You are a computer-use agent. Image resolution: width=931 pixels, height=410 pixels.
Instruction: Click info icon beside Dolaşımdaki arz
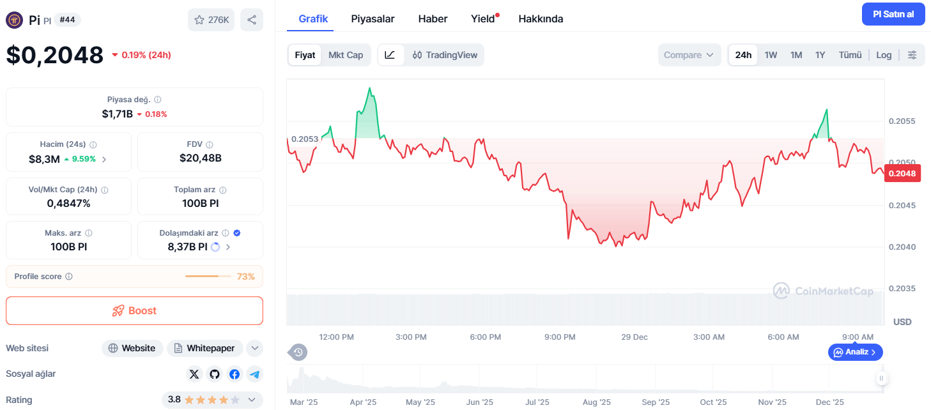pyautogui.click(x=226, y=234)
